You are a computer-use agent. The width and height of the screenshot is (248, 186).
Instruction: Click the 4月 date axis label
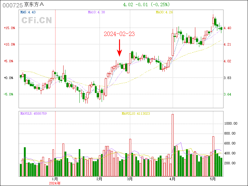pyautogui.click(x=172, y=179)
